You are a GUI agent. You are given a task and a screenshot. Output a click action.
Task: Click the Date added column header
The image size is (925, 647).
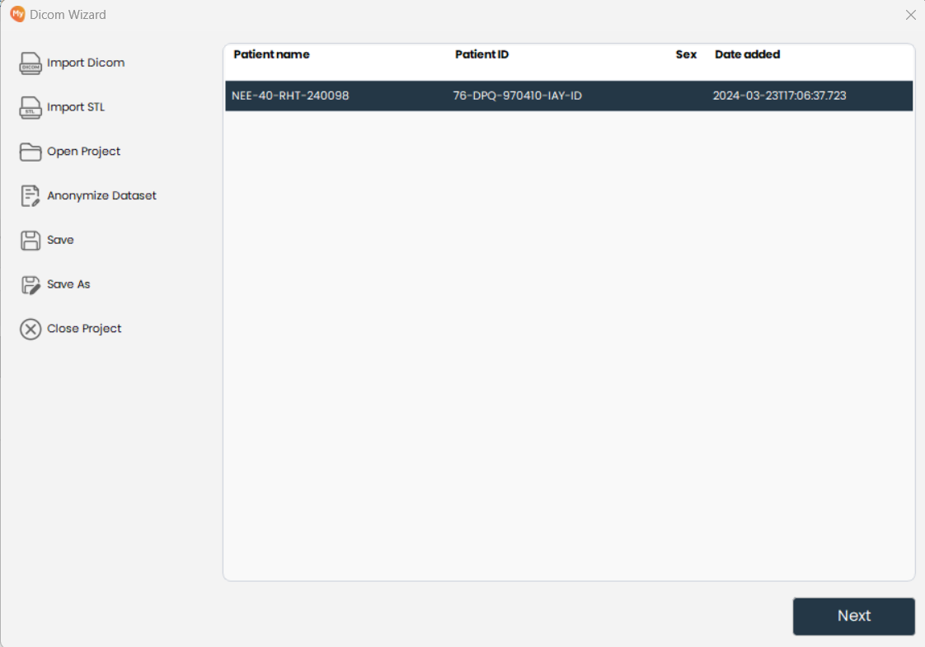coord(747,54)
